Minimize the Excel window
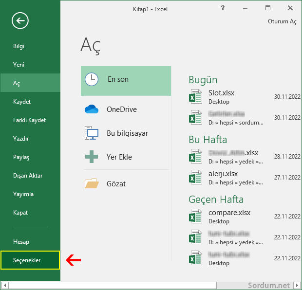302x290 pixels. click(x=245, y=8)
